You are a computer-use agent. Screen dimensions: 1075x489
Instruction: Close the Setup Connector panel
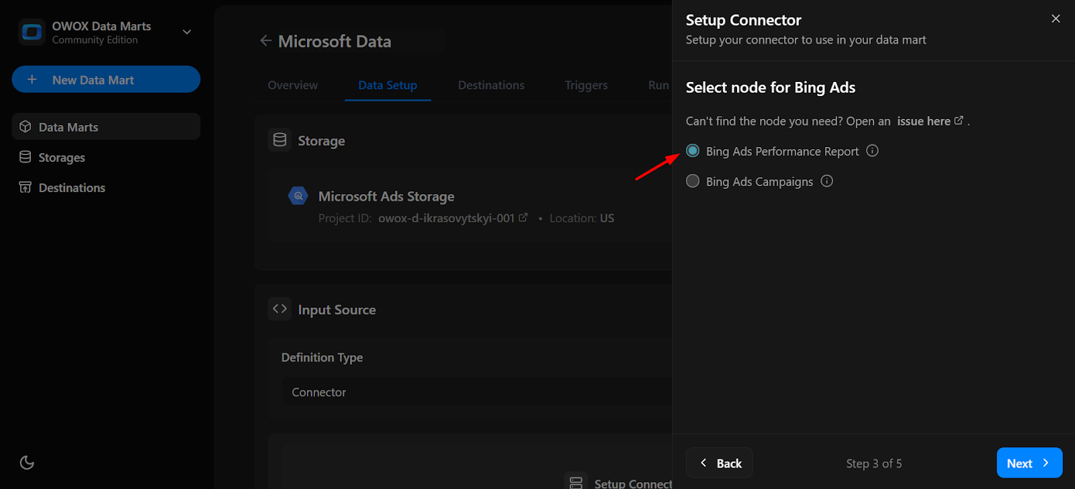1056,19
